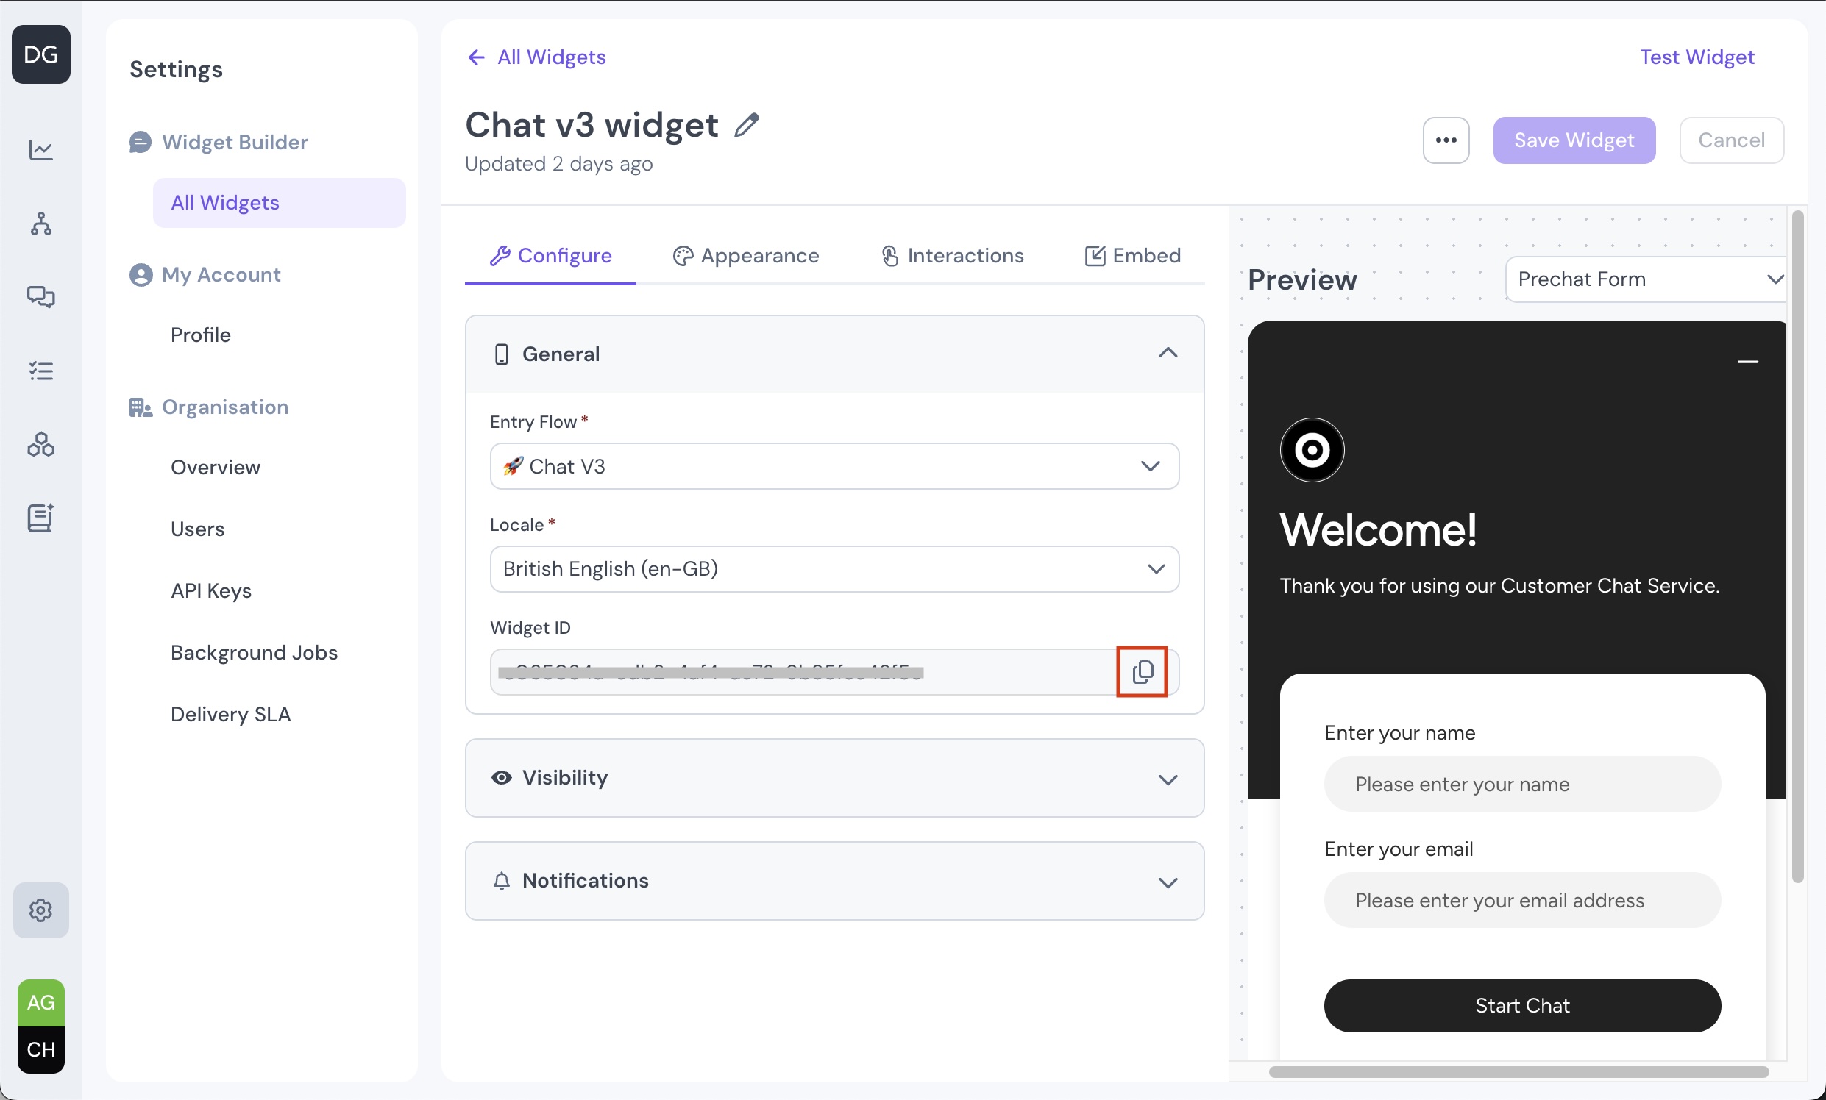1826x1100 pixels.
Task: Open analytics chart icon in sidebar
Action: point(40,149)
